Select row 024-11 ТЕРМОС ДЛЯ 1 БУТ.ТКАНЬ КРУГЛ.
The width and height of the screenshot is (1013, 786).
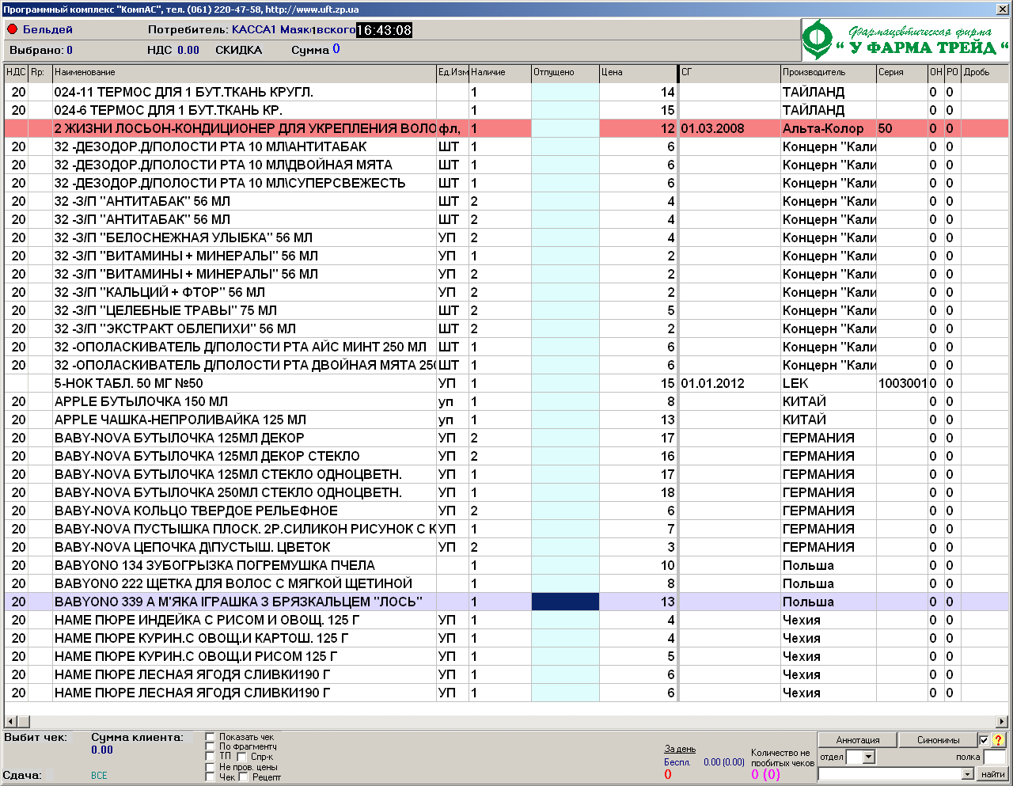click(x=506, y=92)
